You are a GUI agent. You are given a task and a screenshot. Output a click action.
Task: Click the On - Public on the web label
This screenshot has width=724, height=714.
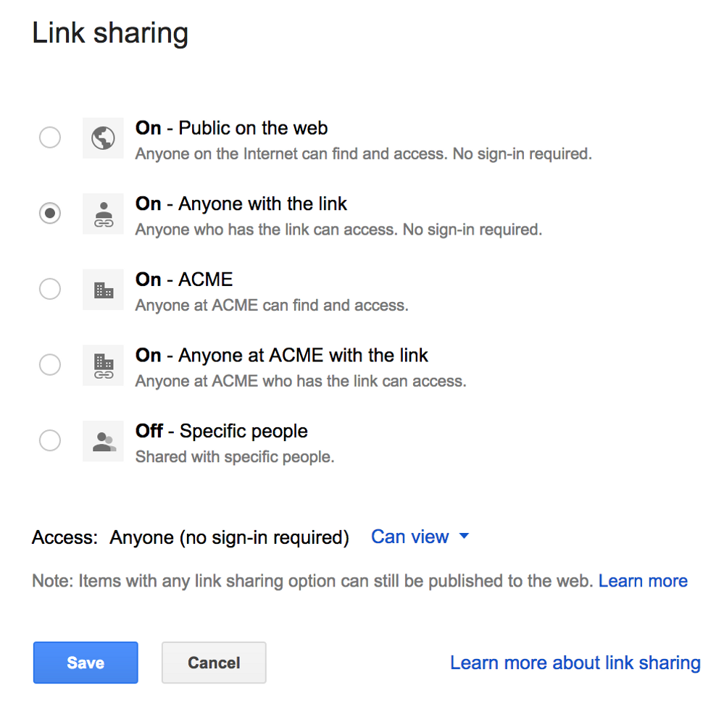[x=231, y=127]
